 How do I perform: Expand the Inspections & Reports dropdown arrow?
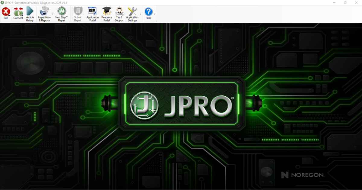pyautogui.click(x=53, y=14)
